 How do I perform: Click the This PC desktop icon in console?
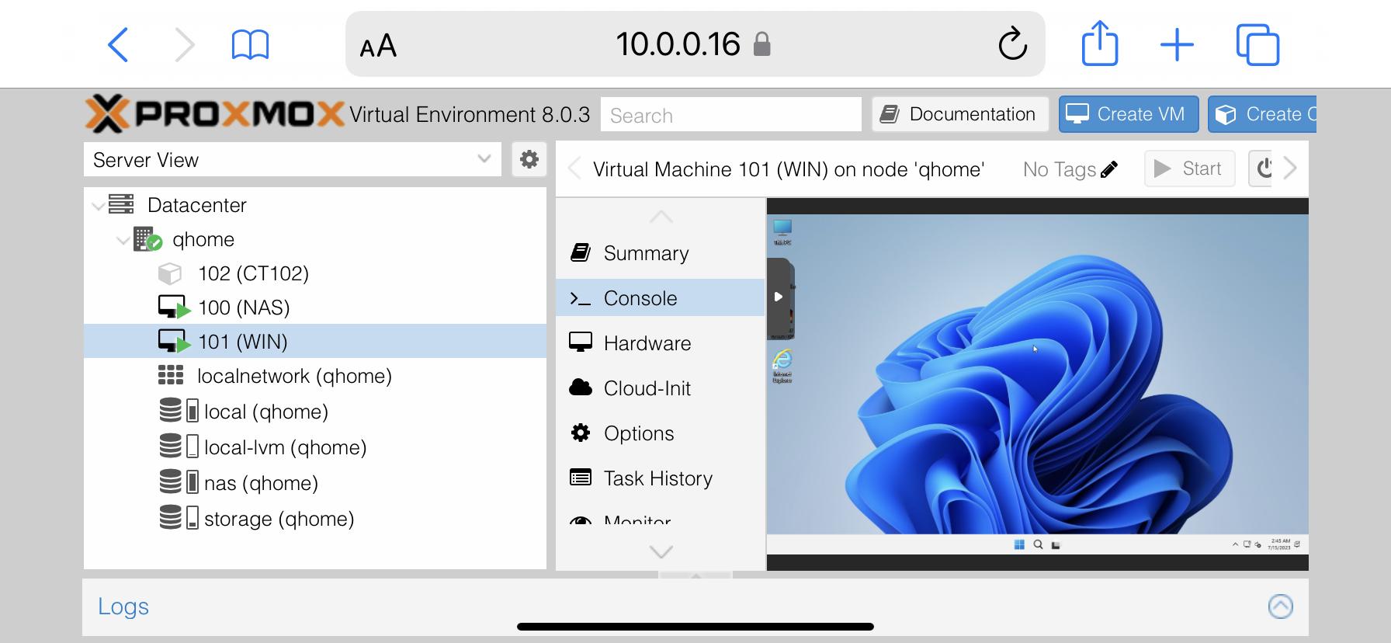point(782,232)
